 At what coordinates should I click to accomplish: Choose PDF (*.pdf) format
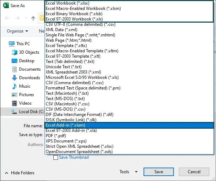pyautogui.click(x=129, y=136)
